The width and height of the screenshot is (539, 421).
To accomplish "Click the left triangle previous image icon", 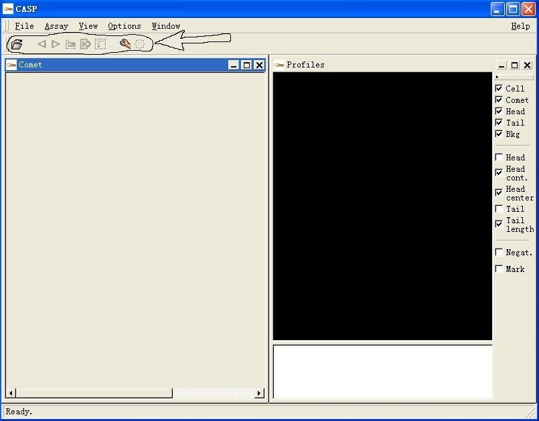I will point(42,44).
